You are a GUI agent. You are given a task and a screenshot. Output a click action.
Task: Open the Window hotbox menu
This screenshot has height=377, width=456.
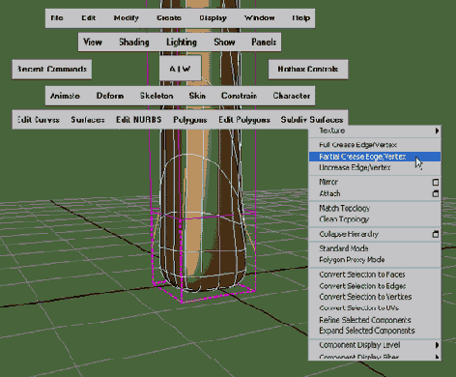pos(260,18)
